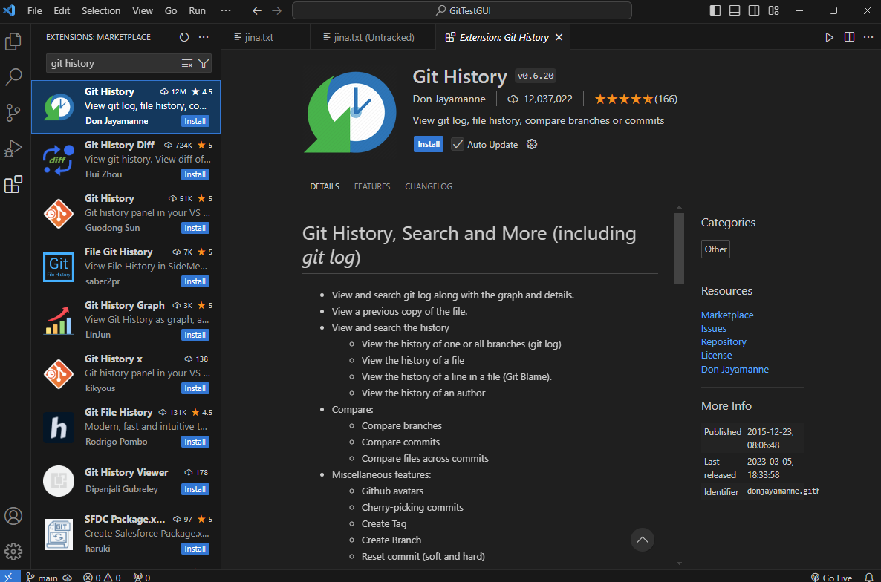Image resolution: width=881 pixels, height=582 pixels.
Task: Open the Go menu
Action: (x=171, y=10)
